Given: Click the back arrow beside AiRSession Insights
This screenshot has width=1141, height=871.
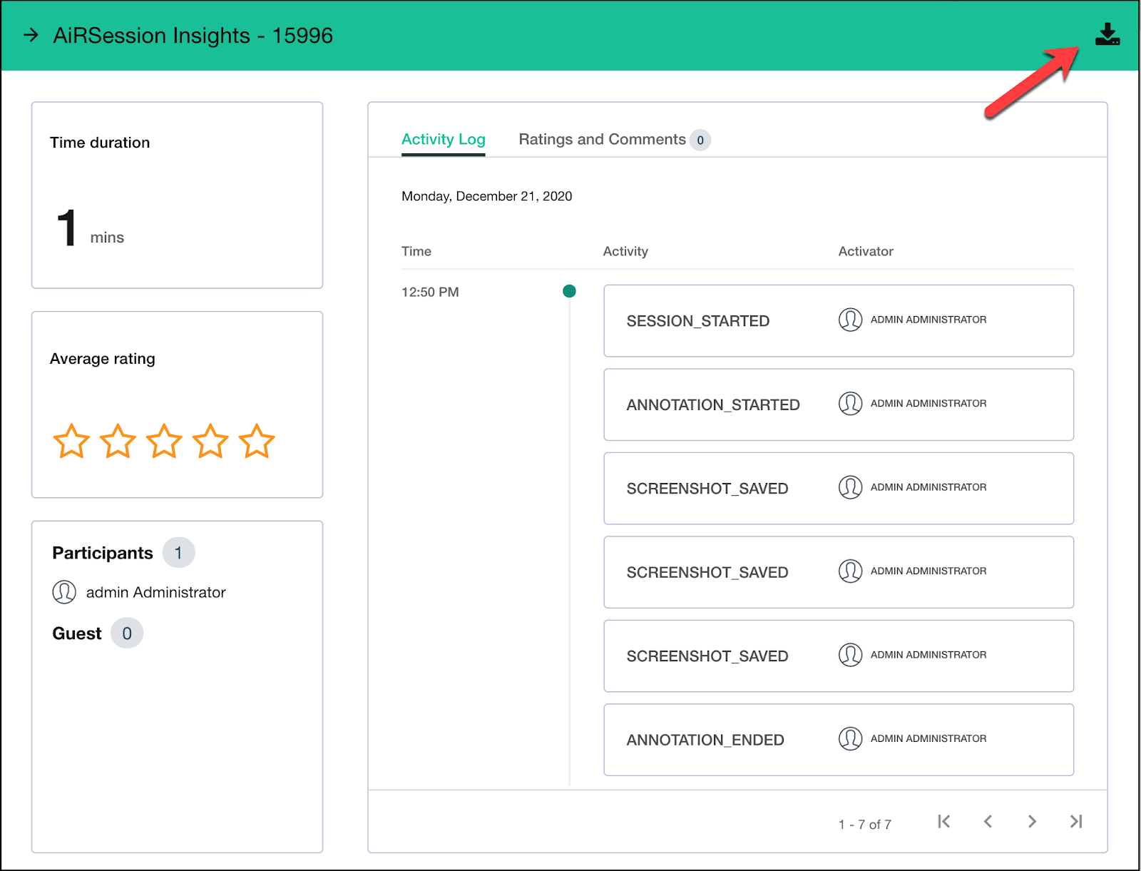Looking at the screenshot, I should coord(31,35).
